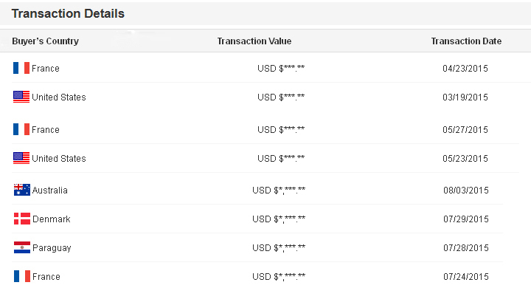The height and width of the screenshot is (288, 531).
Task: Click the Australia flag icon
Action: 22,190
